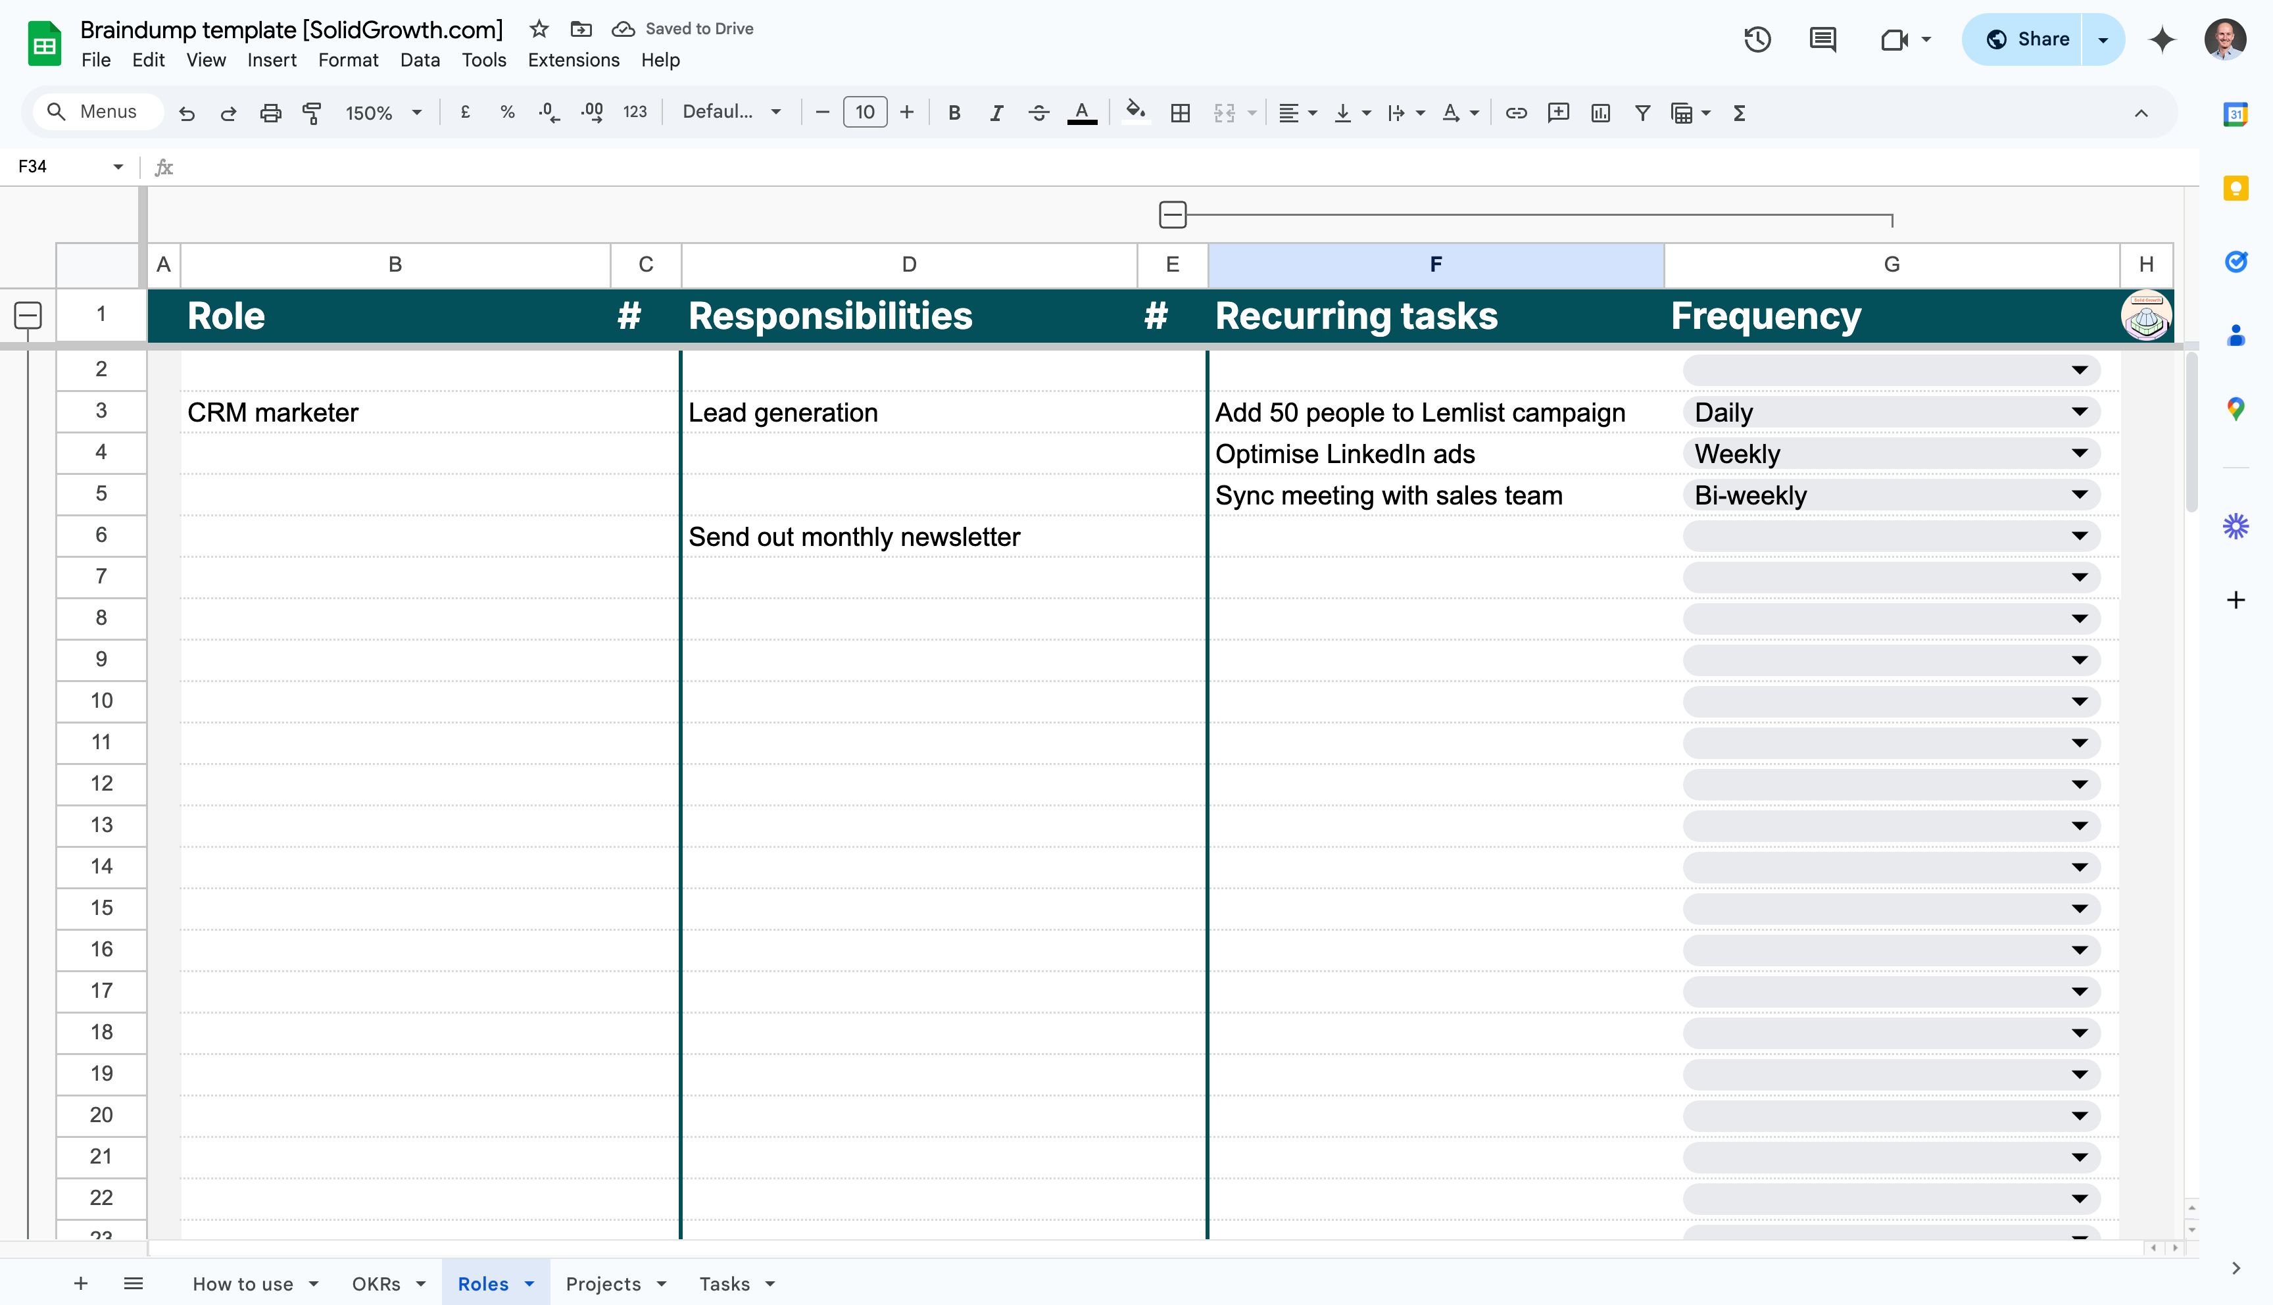Toggle italic formatting
The height and width of the screenshot is (1305, 2273).
coord(996,113)
